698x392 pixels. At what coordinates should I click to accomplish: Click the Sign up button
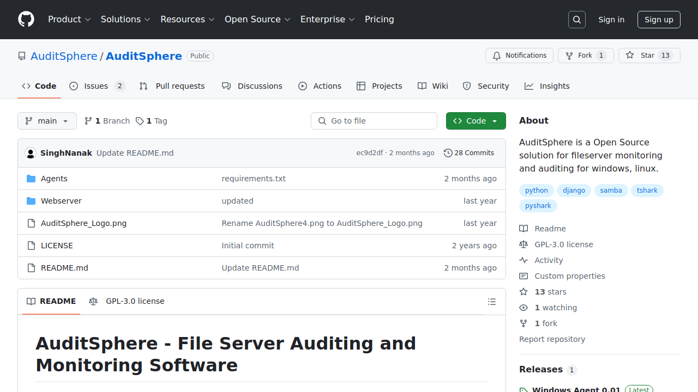pyautogui.click(x=659, y=20)
